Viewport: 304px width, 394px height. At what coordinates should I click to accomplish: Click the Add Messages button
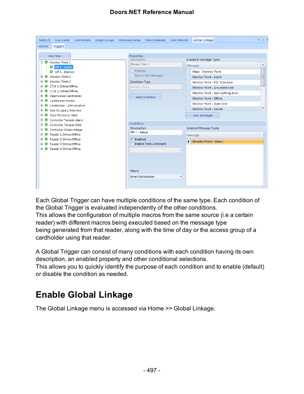tap(203, 115)
